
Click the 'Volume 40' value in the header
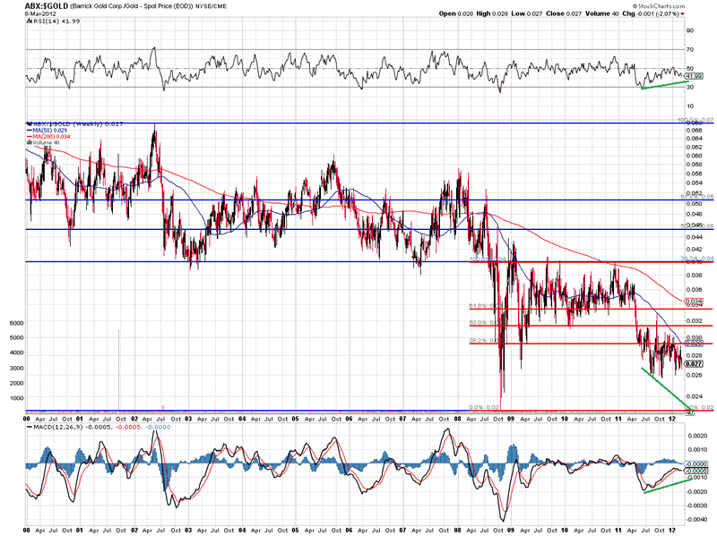pos(601,13)
